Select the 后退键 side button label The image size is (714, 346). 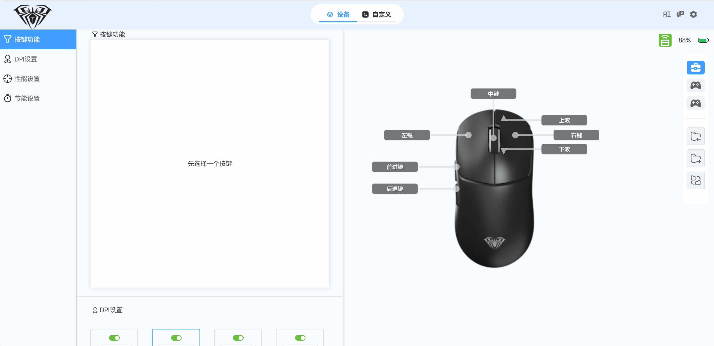[395, 189]
